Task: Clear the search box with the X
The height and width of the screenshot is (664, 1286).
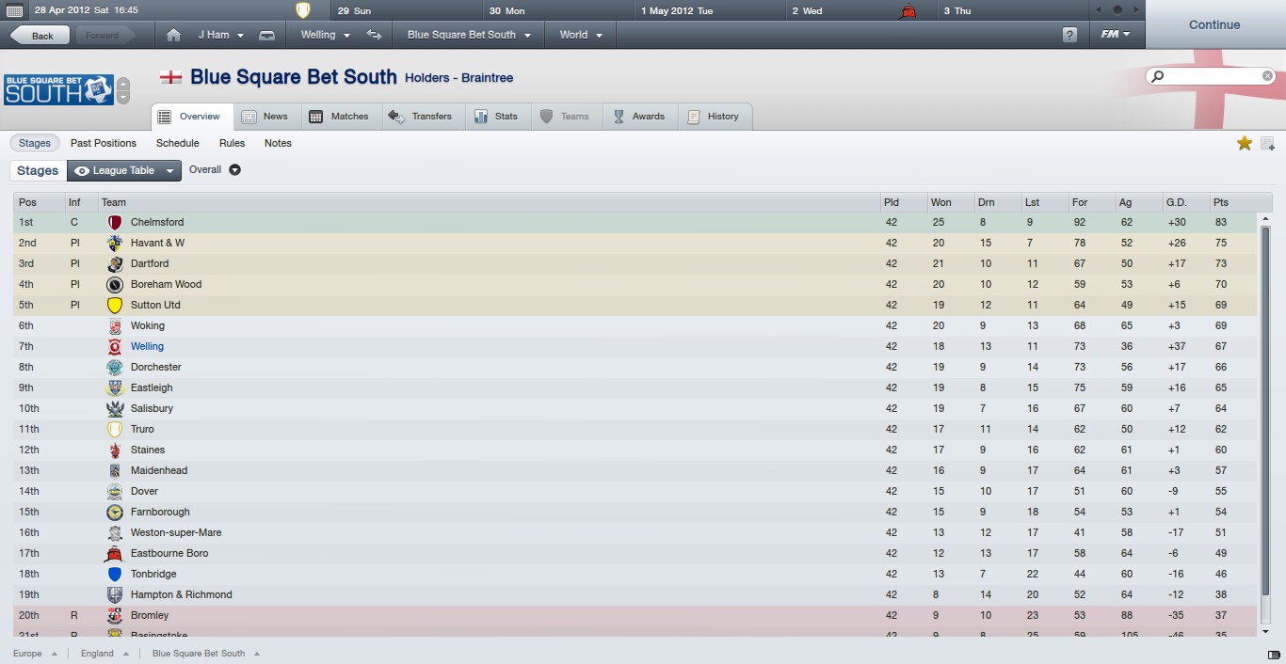Action: (x=1267, y=76)
